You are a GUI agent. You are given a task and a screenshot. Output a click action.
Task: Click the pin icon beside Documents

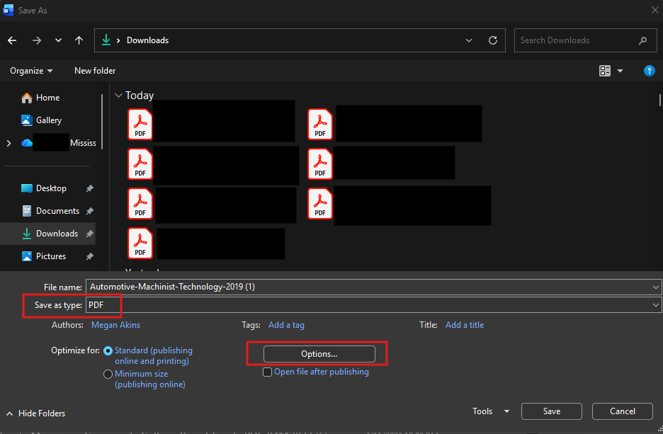(90, 211)
